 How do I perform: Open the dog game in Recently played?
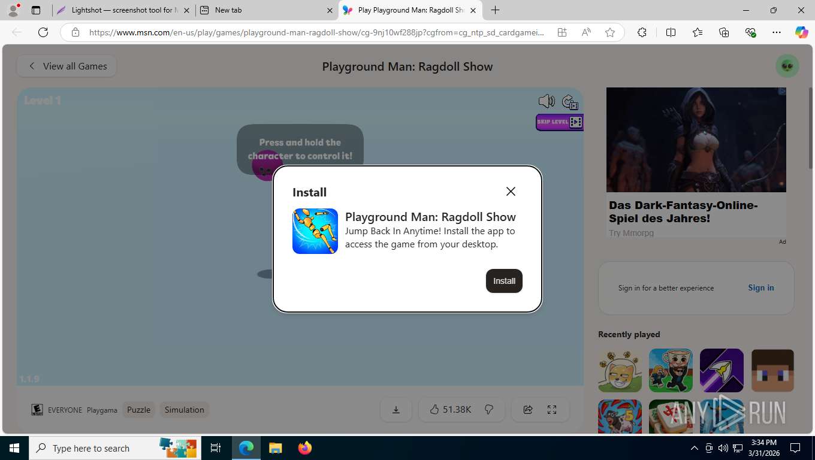(x=620, y=371)
